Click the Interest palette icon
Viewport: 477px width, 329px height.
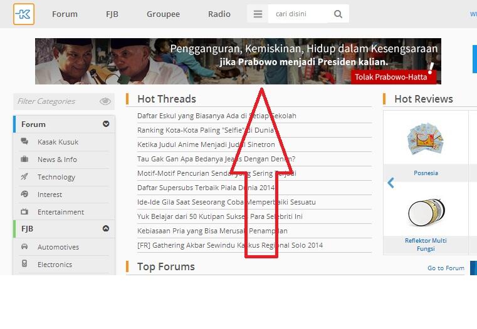click(x=24, y=194)
